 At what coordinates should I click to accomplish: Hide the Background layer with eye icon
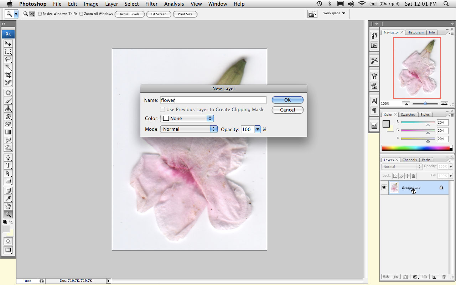pyautogui.click(x=384, y=187)
